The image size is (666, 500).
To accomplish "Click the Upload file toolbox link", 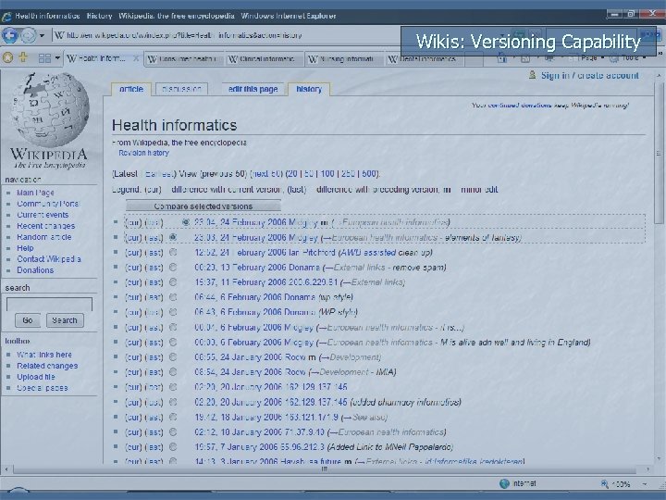I will pos(36,377).
